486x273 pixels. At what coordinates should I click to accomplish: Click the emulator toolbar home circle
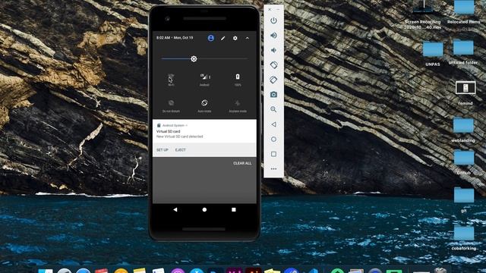click(273, 140)
